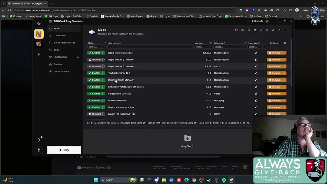Sort by Endorsed column header
The image size is (327, 184).
click(x=253, y=43)
